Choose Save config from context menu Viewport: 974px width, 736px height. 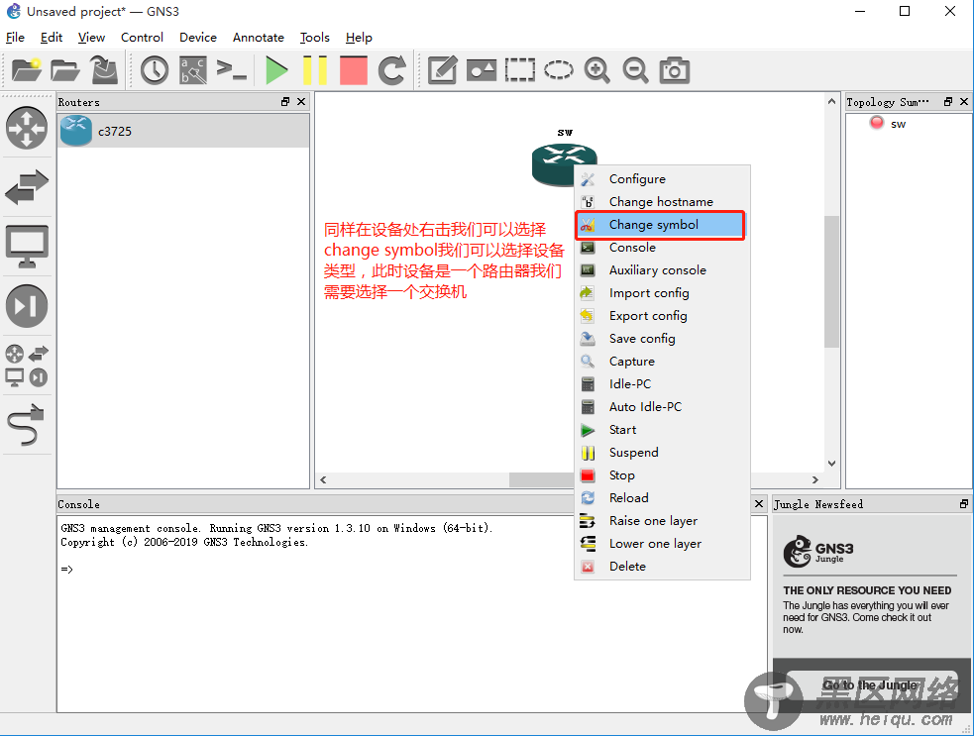tap(662, 339)
